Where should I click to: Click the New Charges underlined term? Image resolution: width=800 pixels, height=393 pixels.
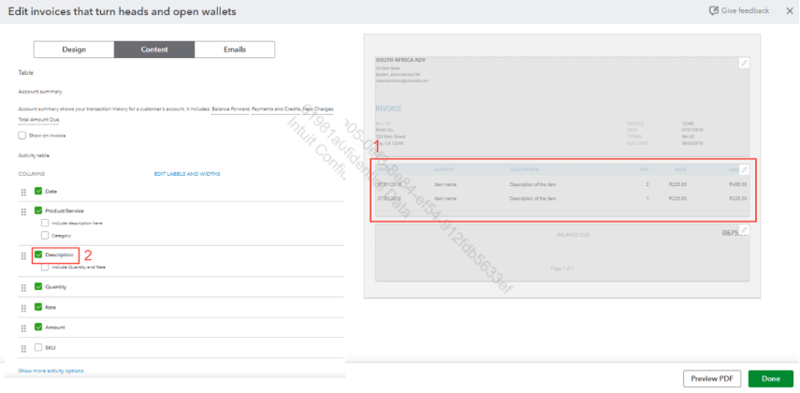pos(317,109)
